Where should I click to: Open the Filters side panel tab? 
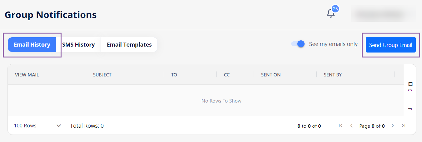410,109
